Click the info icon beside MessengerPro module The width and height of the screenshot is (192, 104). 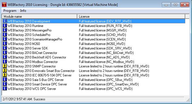click(5, 30)
